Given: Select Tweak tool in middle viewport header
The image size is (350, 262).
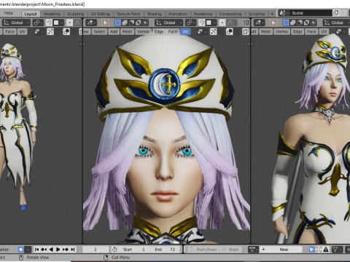Looking at the screenshot, I should (105, 23).
